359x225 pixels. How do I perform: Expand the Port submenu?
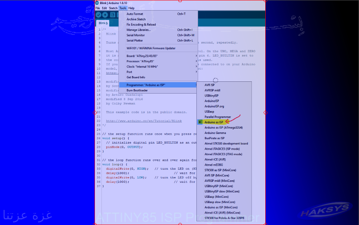pyautogui.click(x=158, y=72)
